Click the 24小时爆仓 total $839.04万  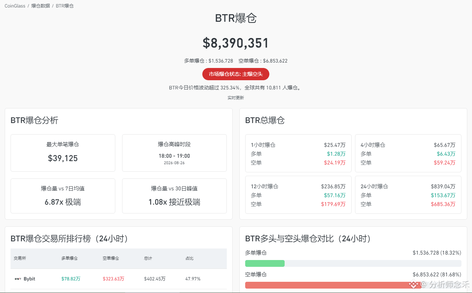443,187
